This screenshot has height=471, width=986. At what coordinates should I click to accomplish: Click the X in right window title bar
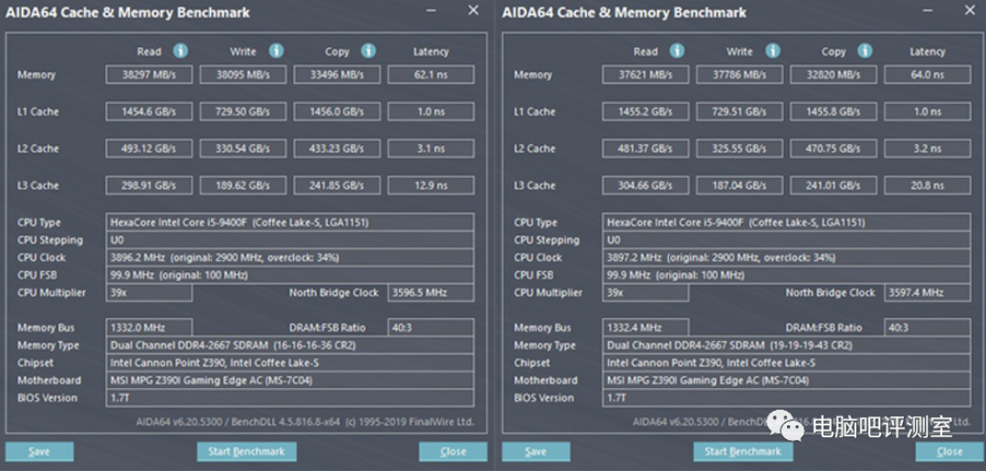click(x=970, y=10)
